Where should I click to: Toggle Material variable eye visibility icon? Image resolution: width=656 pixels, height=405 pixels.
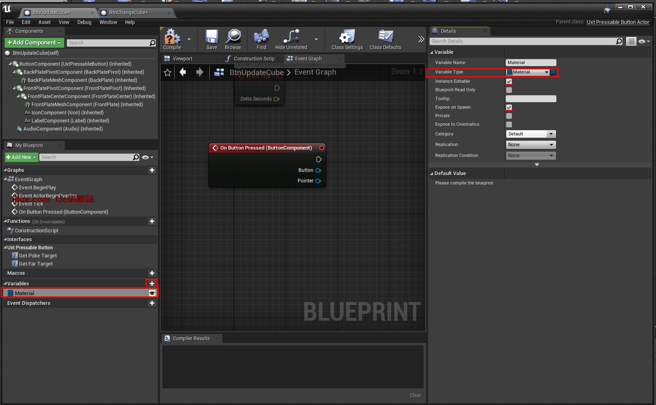click(x=152, y=293)
